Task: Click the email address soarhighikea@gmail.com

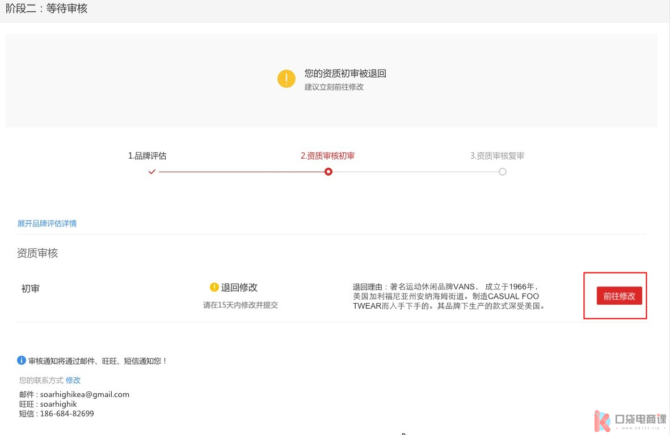Action: tap(85, 394)
